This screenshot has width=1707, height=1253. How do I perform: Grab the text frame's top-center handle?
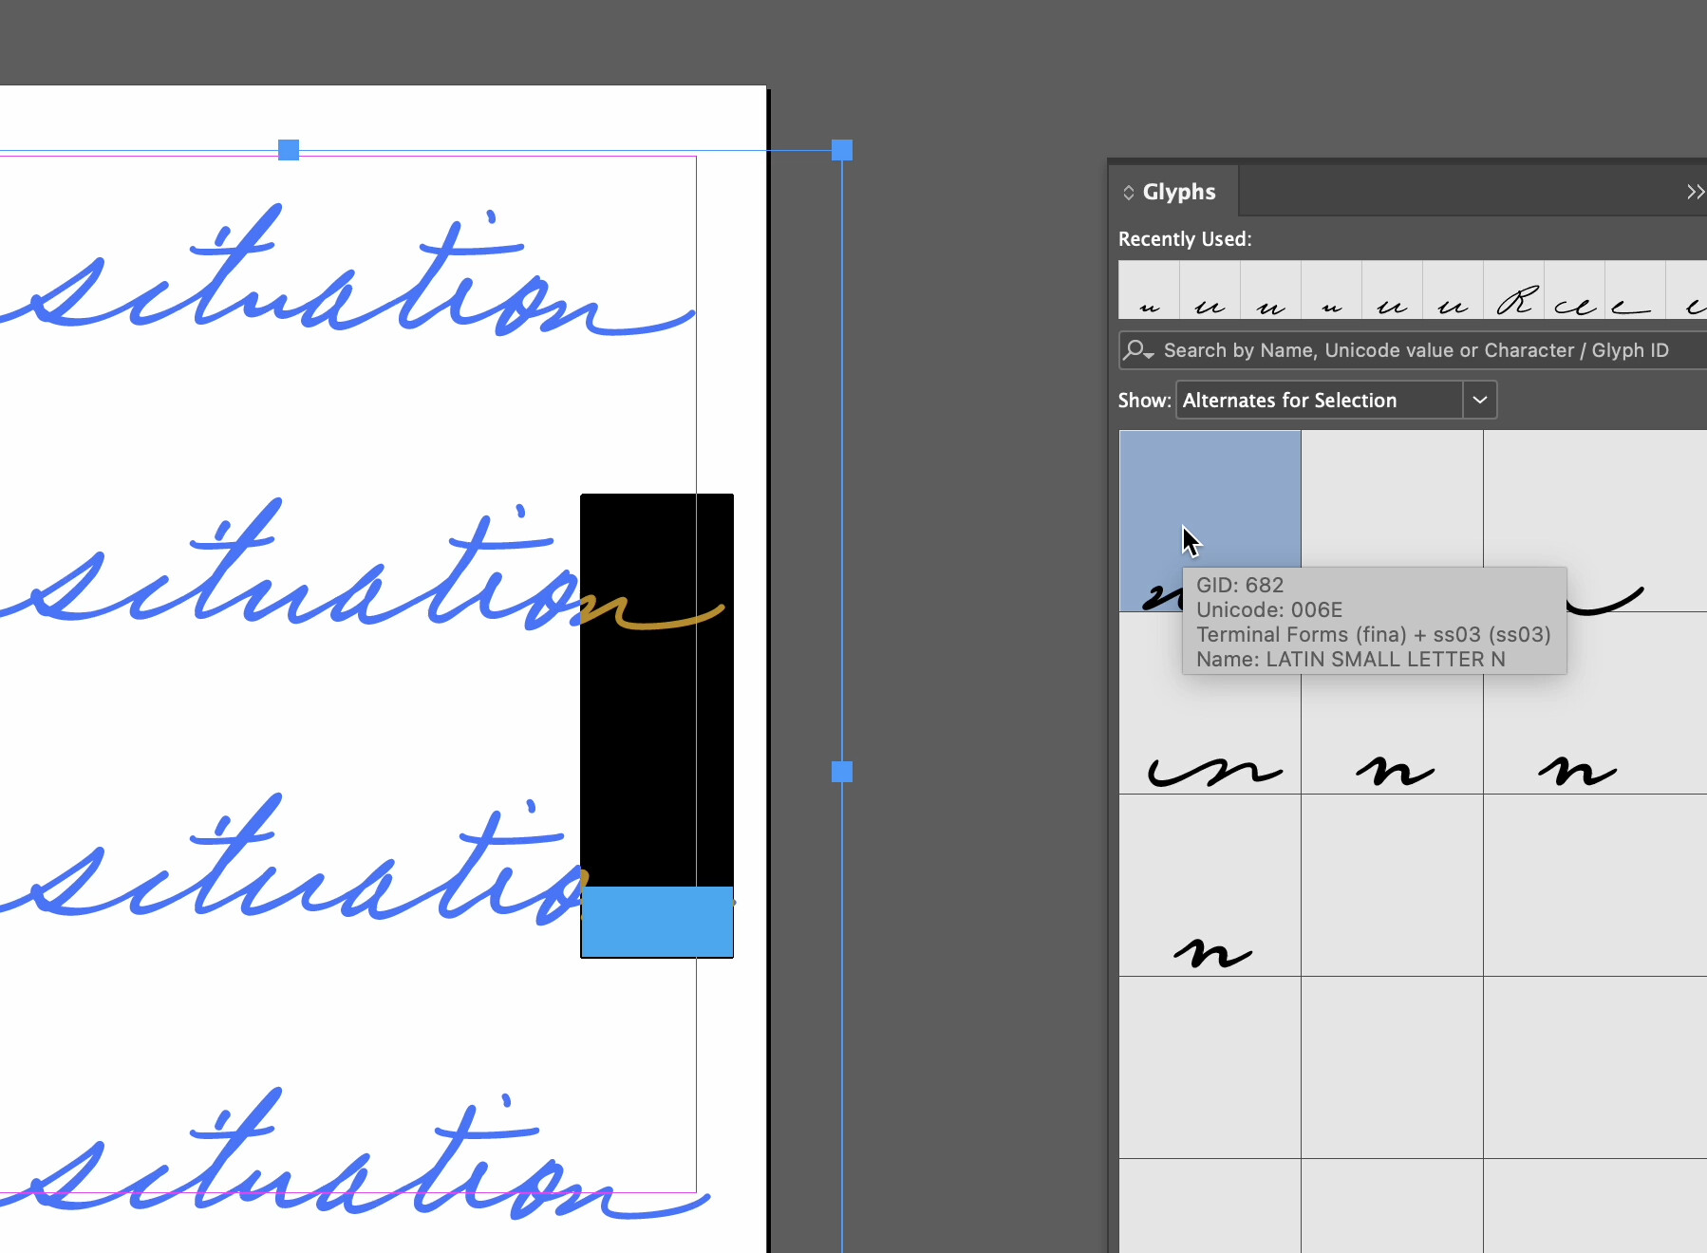point(289,150)
